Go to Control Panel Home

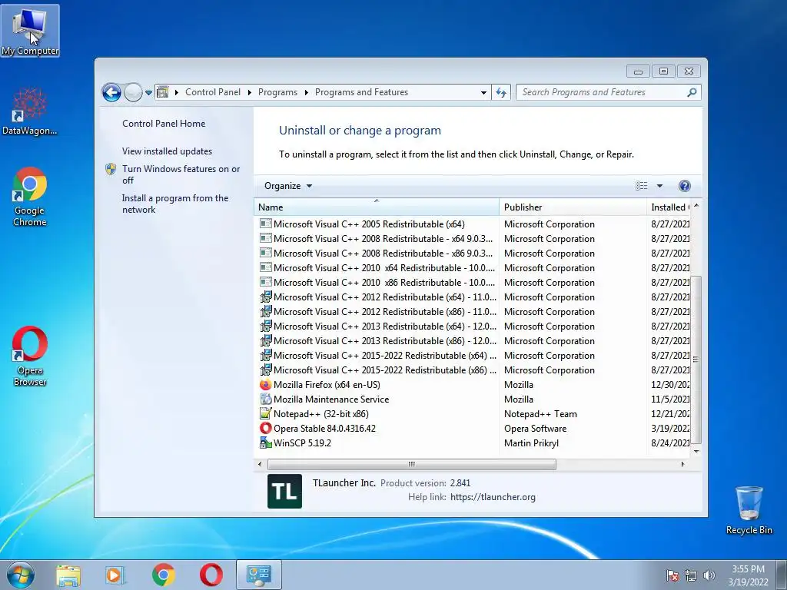(x=164, y=124)
